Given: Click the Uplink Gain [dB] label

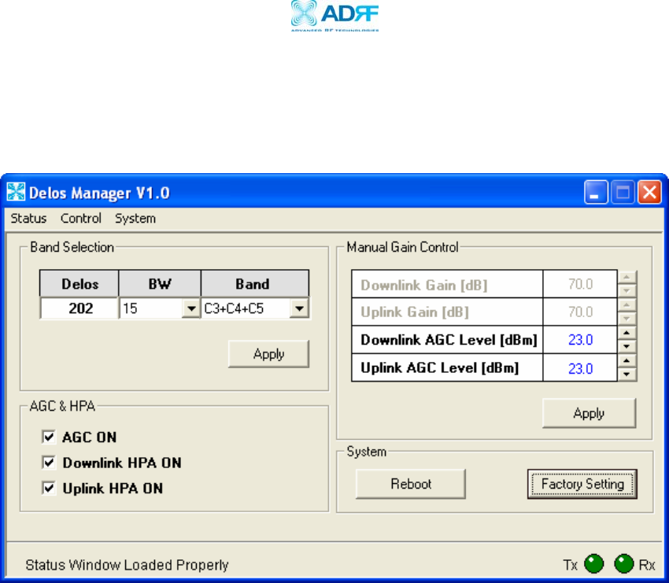Looking at the screenshot, I should (415, 312).
